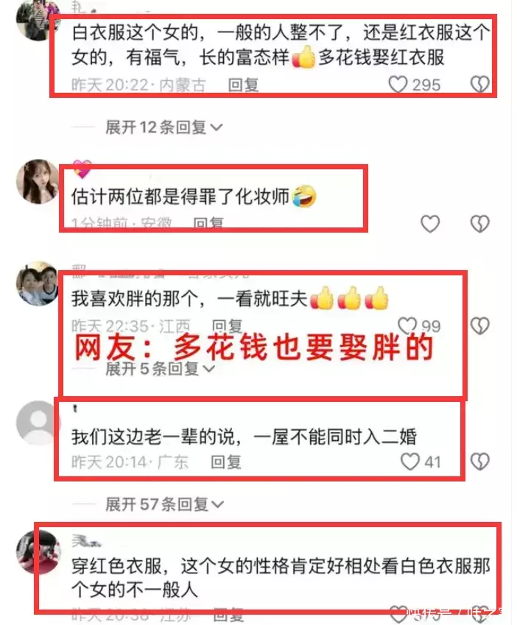Like the makeup artist comment from Anhui

coord(430,224)
